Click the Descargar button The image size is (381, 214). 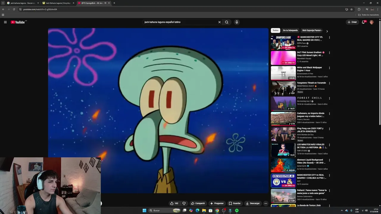(x=253, y=203)
